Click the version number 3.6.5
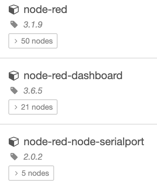 click(x=33, y=91)
